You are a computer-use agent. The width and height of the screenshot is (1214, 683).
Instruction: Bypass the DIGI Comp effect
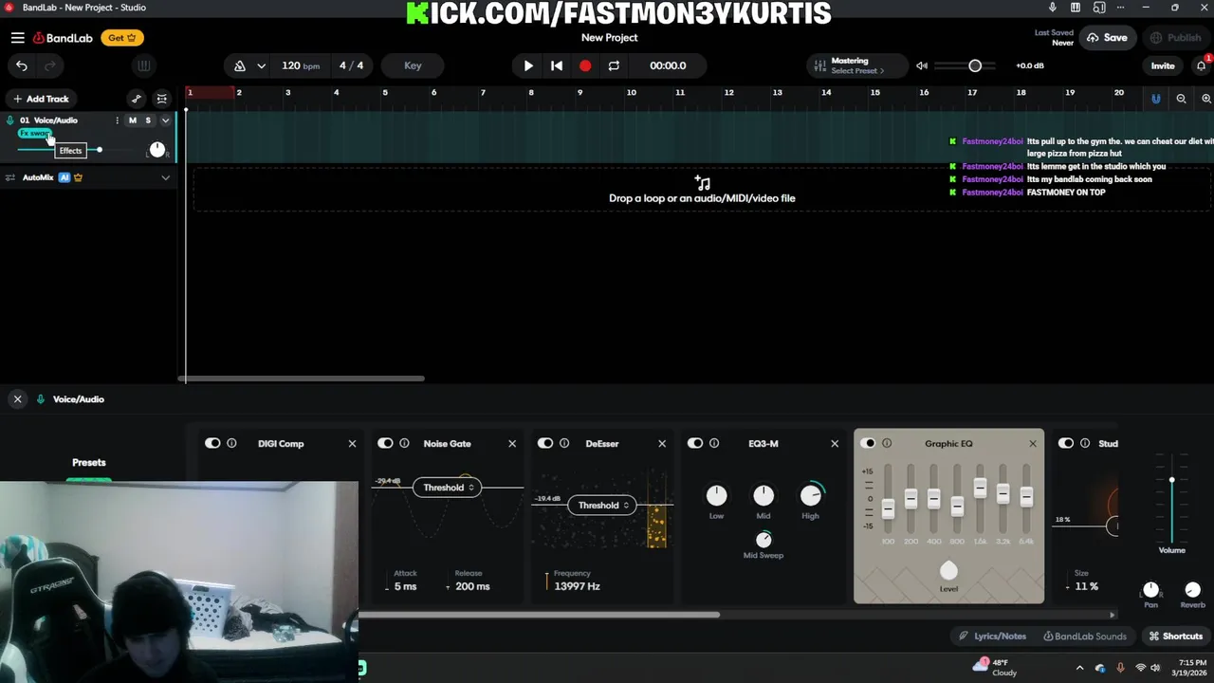pyautogui.click(x=212, y=443)
